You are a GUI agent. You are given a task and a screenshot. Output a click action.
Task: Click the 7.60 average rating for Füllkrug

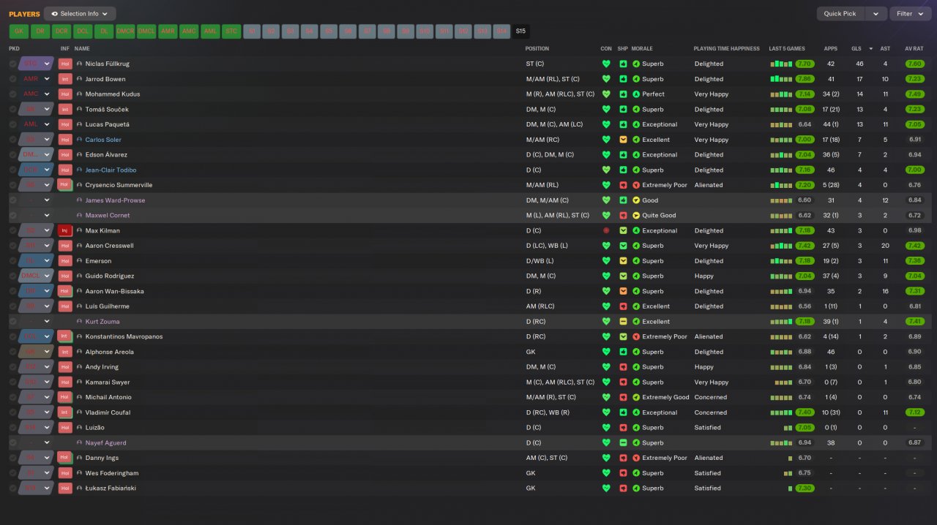(914, 64)
